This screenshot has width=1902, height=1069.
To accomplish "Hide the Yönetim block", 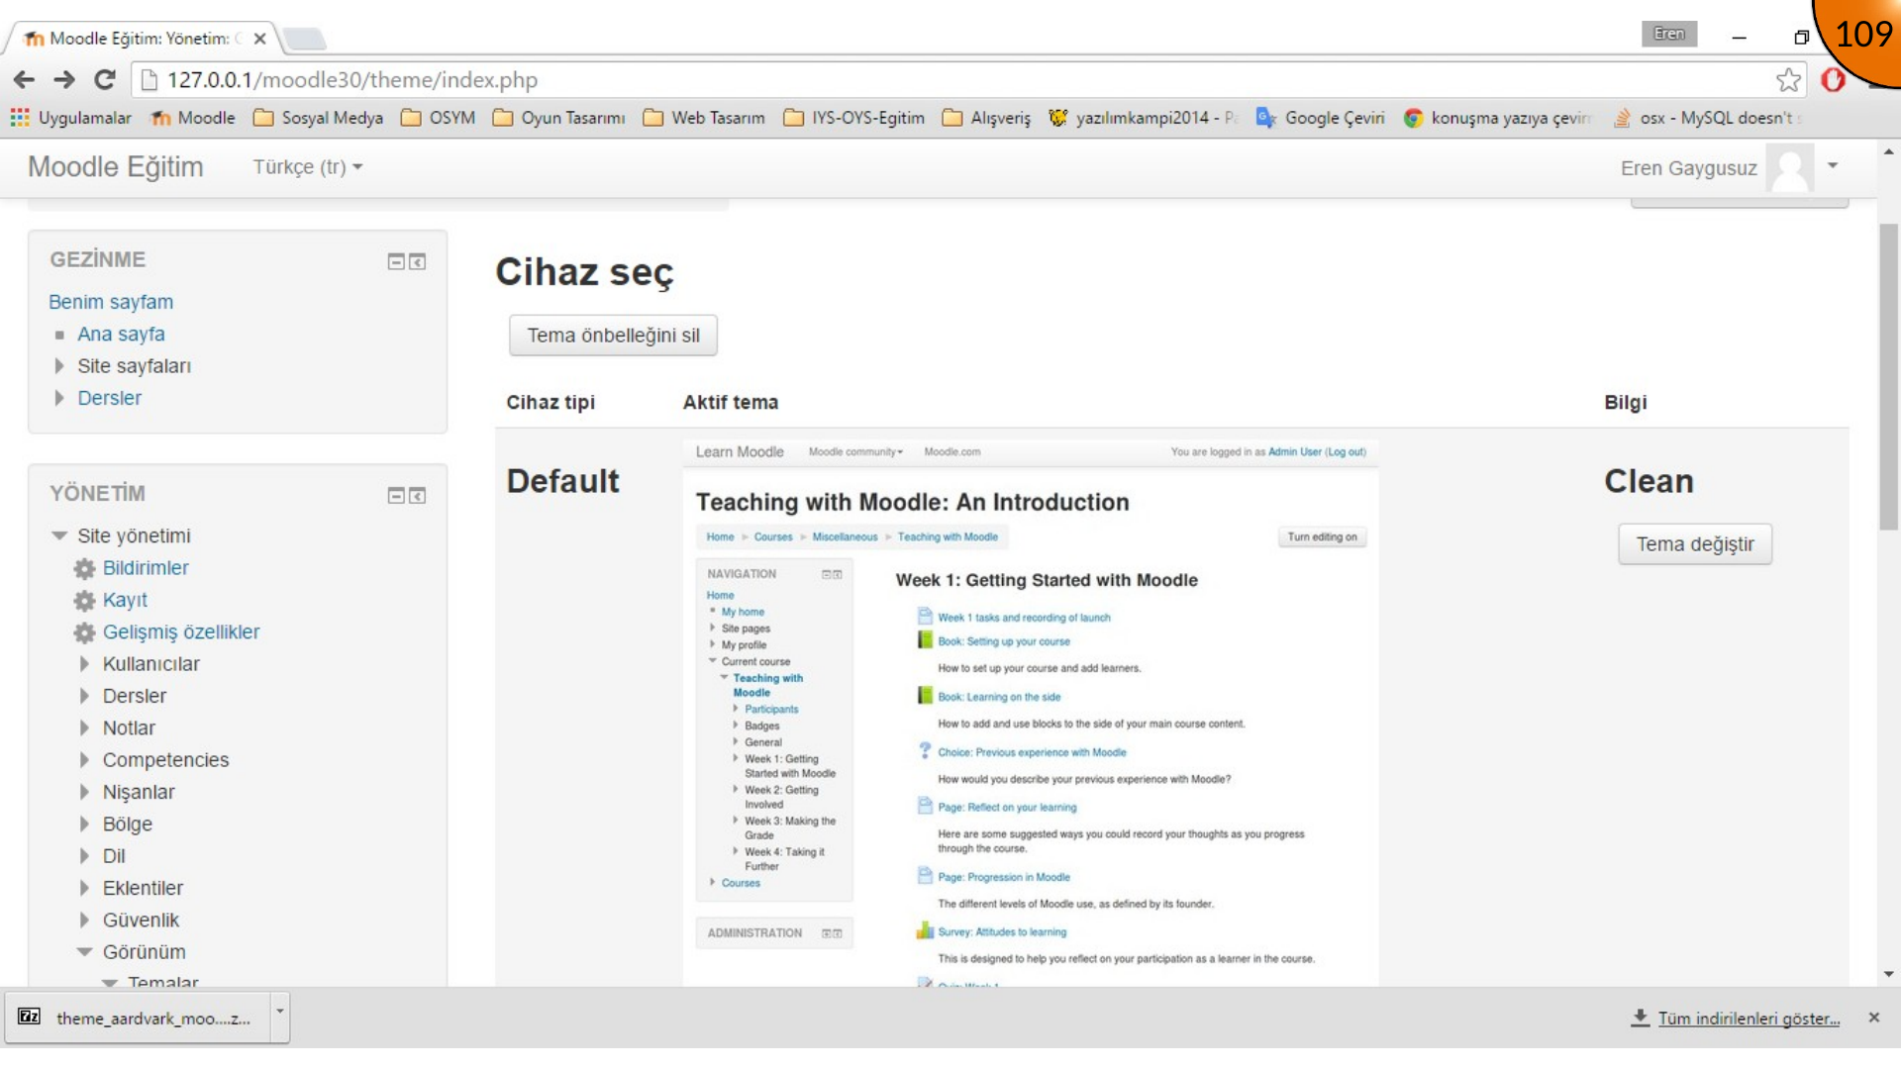I will pos(396,495).
